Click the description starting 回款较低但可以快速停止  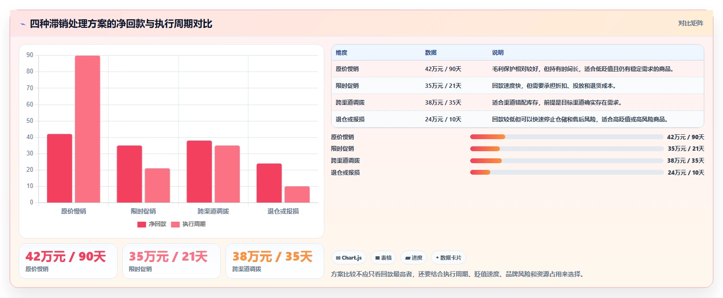(581, 119)
